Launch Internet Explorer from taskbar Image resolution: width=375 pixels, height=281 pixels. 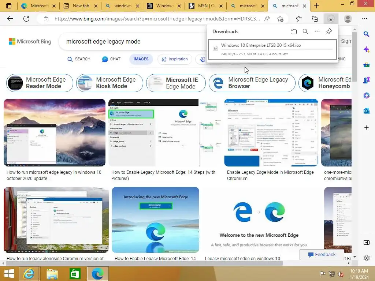[29, 274]
